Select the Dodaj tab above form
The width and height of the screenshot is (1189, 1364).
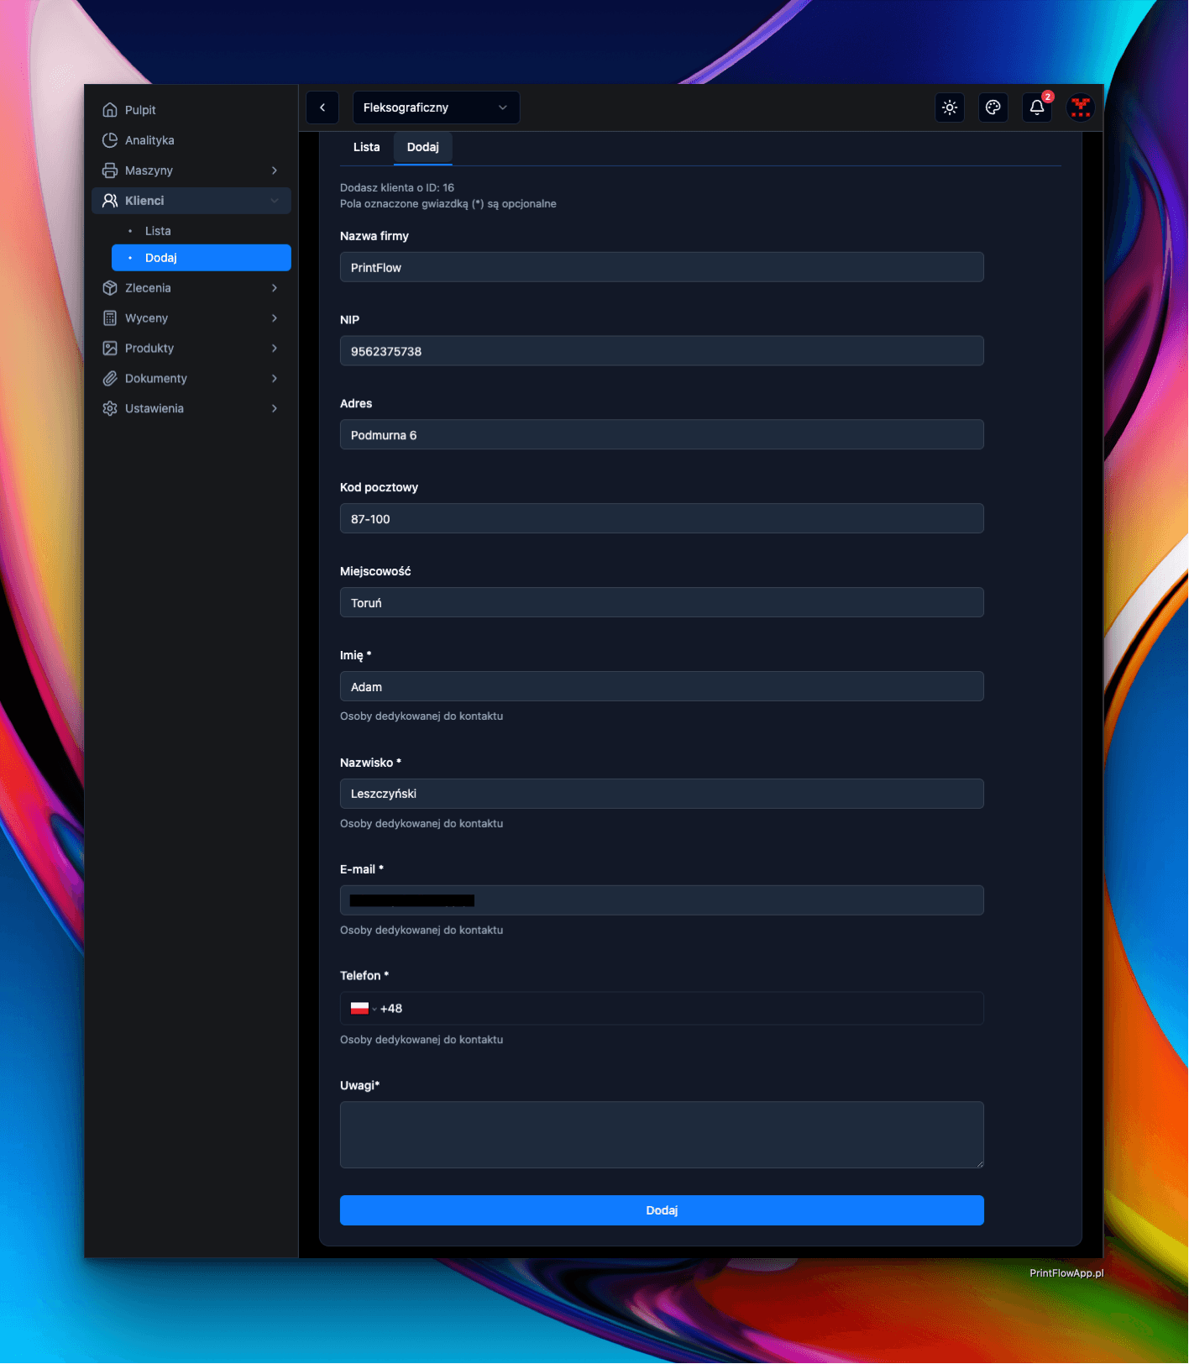point(422,147)
